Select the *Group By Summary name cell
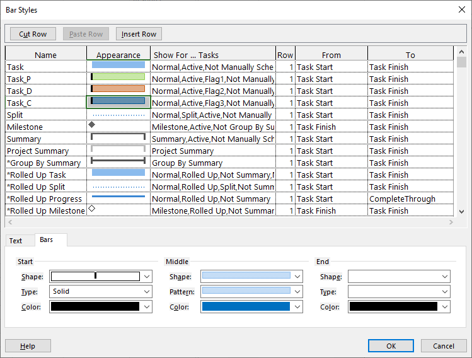This screenshot has width=472, height=358. [x=46, y=163]
